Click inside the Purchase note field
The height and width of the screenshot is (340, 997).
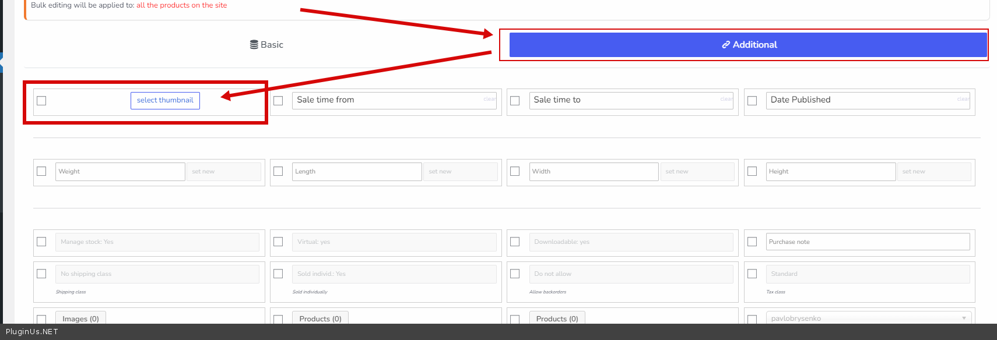(868, 242)
